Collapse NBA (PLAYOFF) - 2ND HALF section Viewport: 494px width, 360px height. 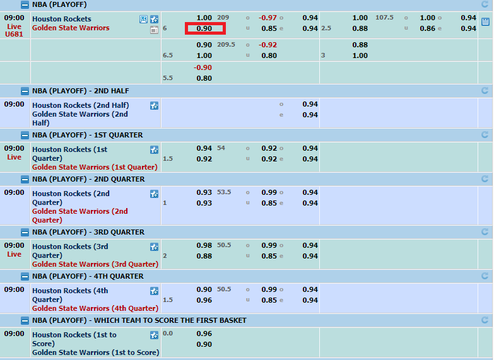25,91
